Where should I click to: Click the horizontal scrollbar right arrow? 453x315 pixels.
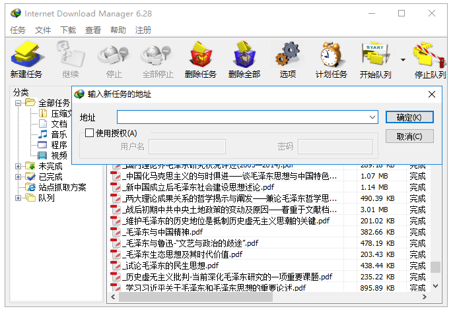click(x=424, y=297)
